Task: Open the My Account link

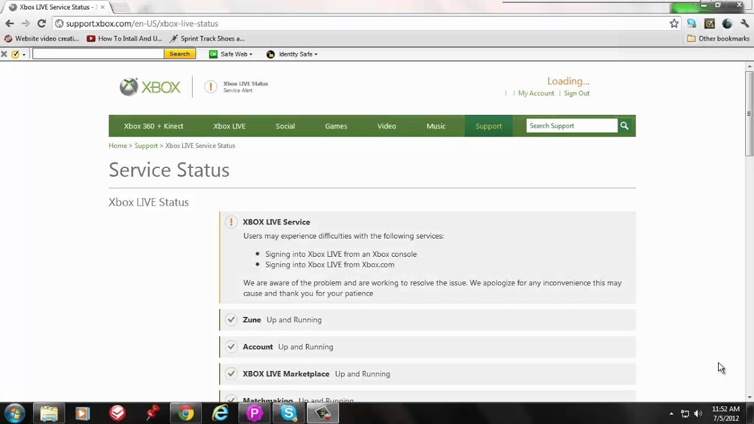Action: pyautogui.click(x=536, y=93)
